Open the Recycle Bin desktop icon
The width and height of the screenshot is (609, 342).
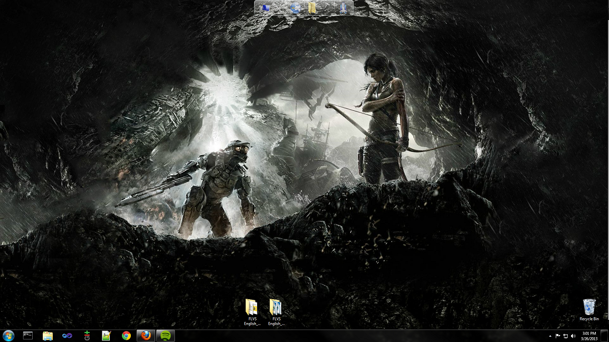click(x=589, y=310)
